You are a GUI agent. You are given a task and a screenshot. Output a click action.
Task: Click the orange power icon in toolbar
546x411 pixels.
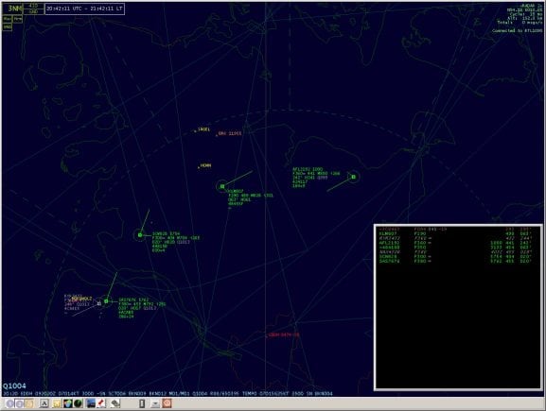tap(167, 403)
